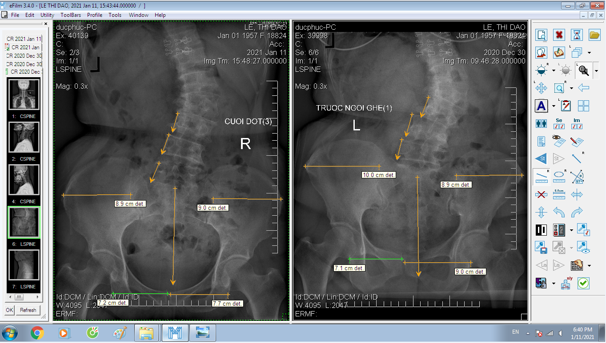606x343 pixels.
Task: Select the ellipse measurement tool
Action: pyautogui.click(x=559, y=177)
